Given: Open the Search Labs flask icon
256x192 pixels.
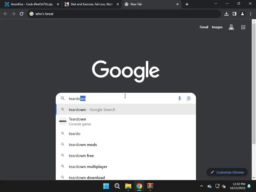Looking at the screenshot, I should [x=231, y=27].
